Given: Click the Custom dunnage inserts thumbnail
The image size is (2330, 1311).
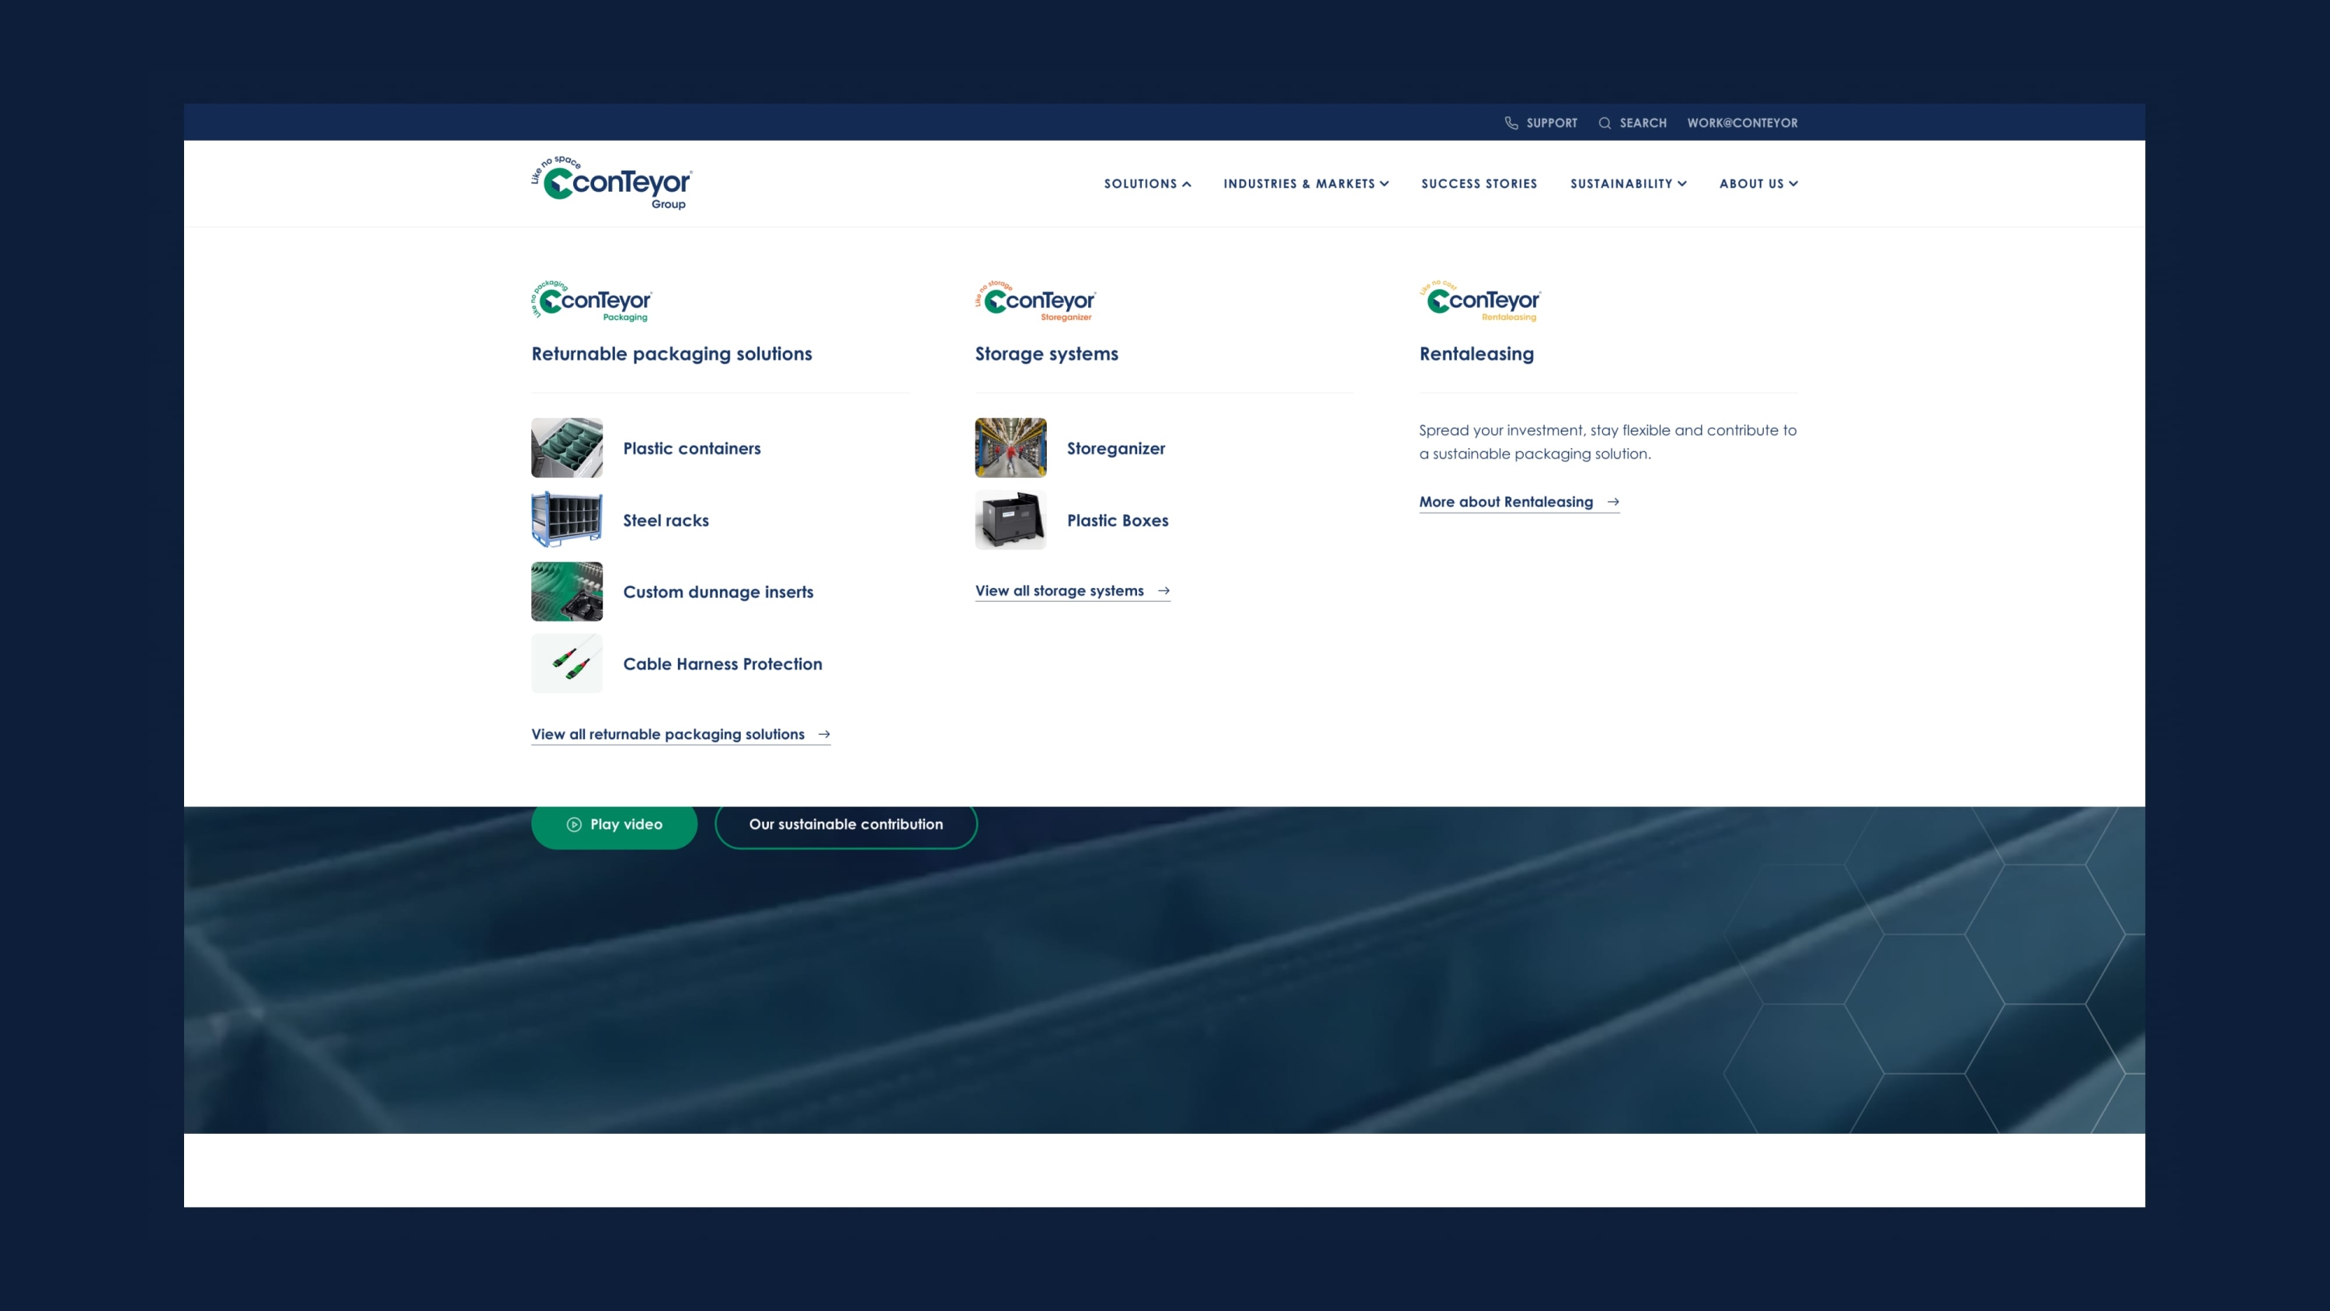Looking at the screenshot, I should tap(566, 592).
